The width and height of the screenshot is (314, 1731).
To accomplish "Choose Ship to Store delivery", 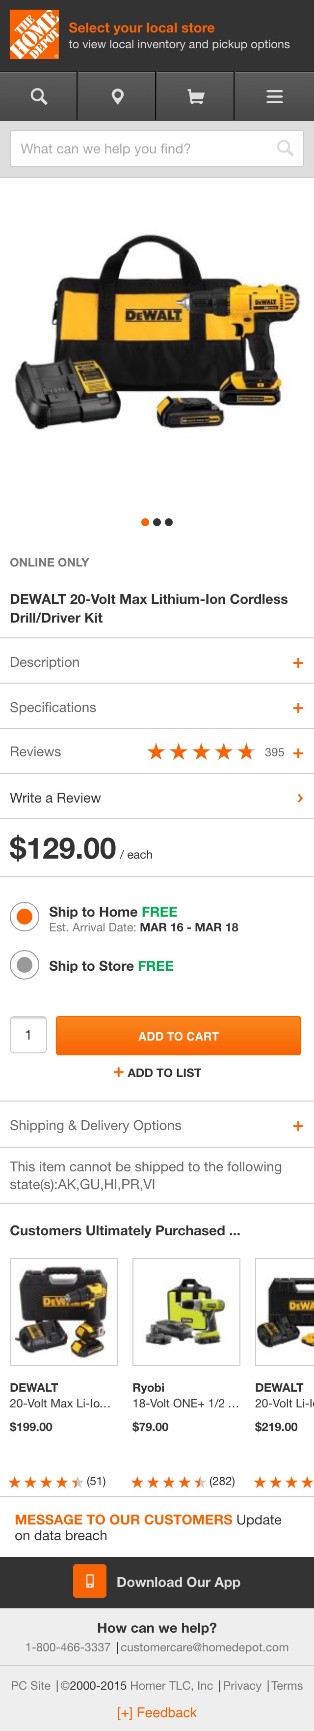I will (25, 966).
